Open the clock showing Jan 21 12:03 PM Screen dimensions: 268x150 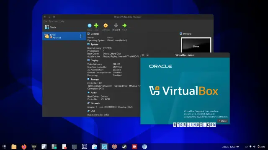[x=231, y=147]
